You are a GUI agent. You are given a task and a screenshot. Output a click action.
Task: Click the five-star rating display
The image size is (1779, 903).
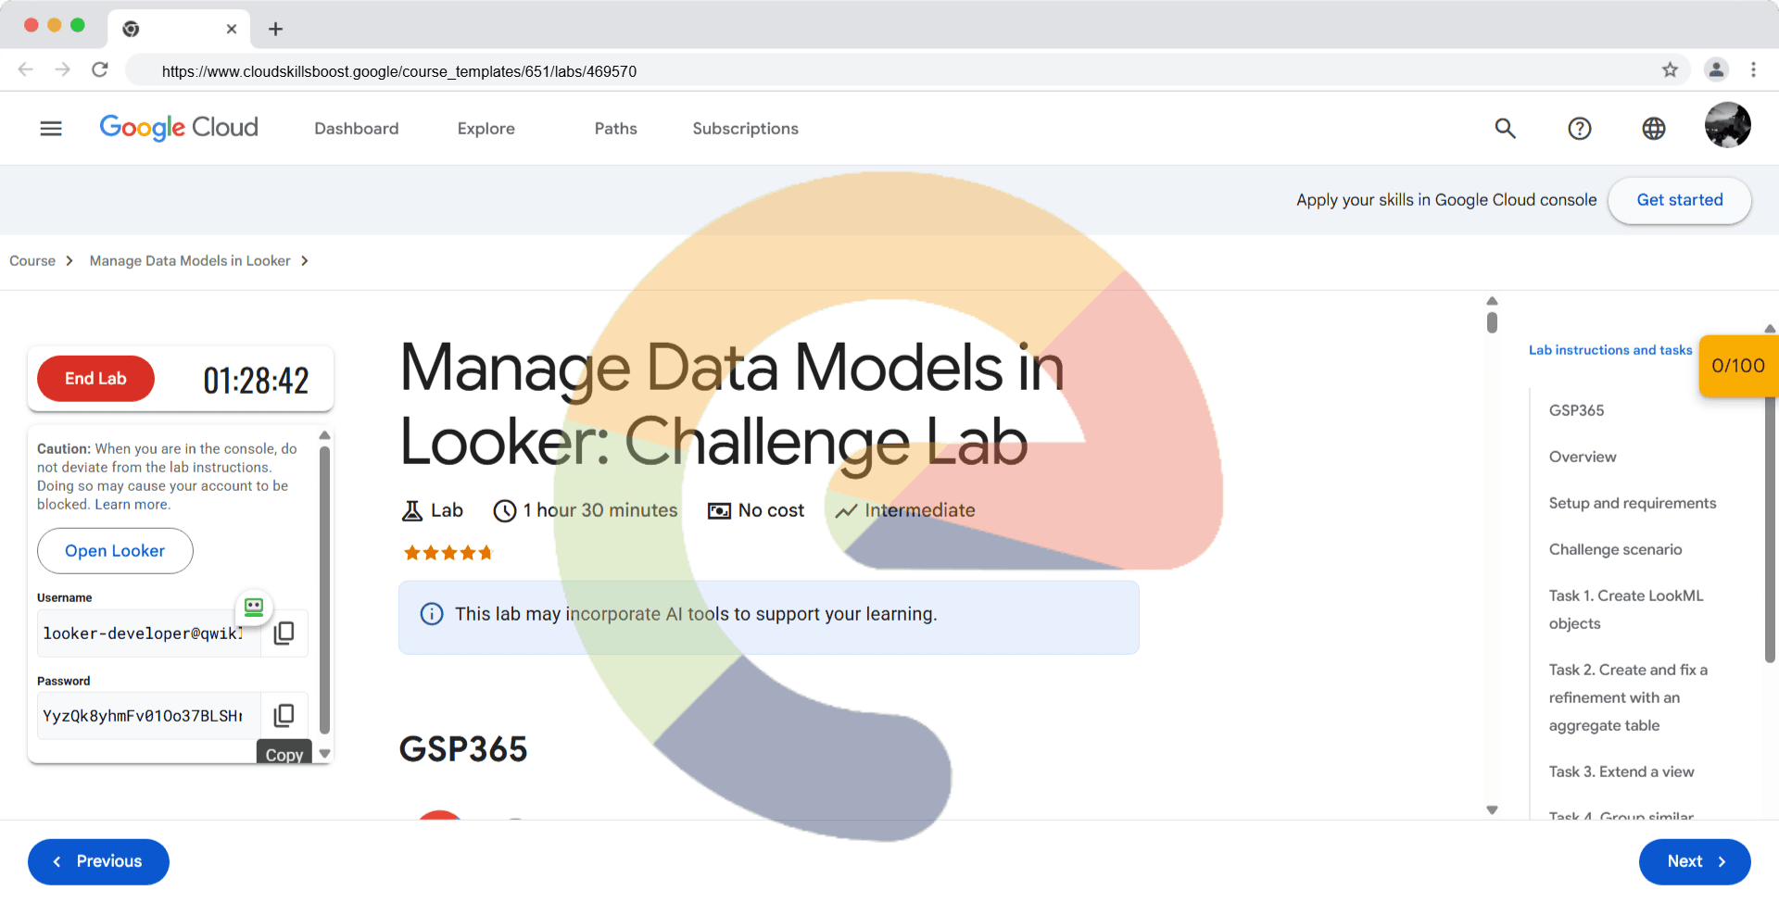pos(448,553)
